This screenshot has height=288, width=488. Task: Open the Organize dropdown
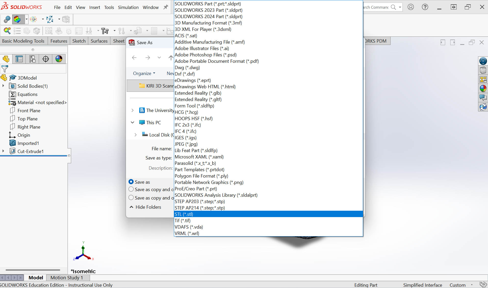[144, 73]
